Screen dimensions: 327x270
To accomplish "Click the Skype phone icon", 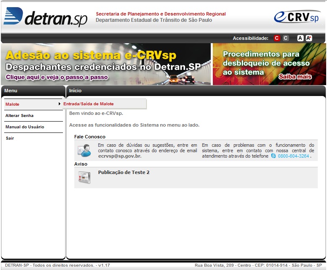I will coord(273,156).
